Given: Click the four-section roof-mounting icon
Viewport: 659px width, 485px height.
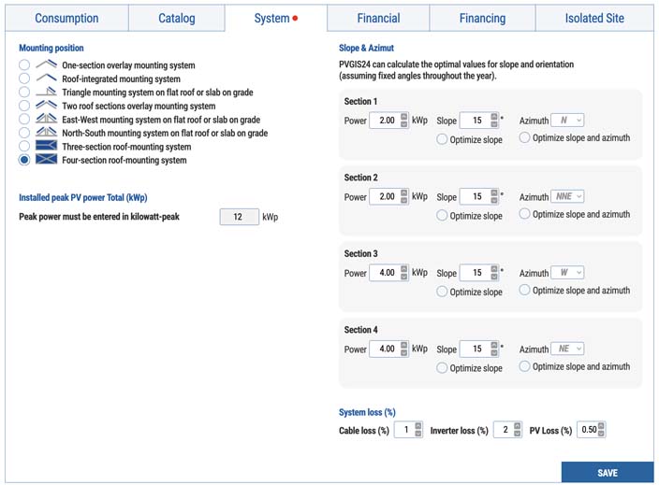Looking at the screenshot, I should point(46,161).
